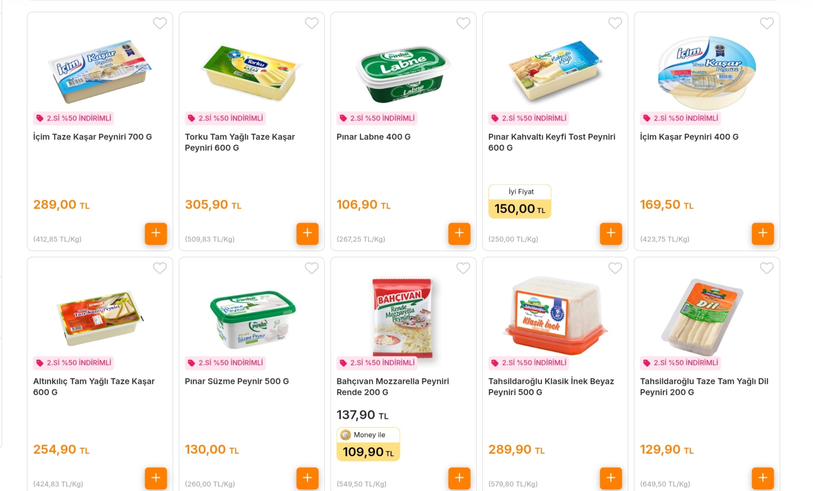The width and height of the screenshot is (813, 491).
Task: Toggle favorite heart on Pınar Labne
Action: (463, 23)
